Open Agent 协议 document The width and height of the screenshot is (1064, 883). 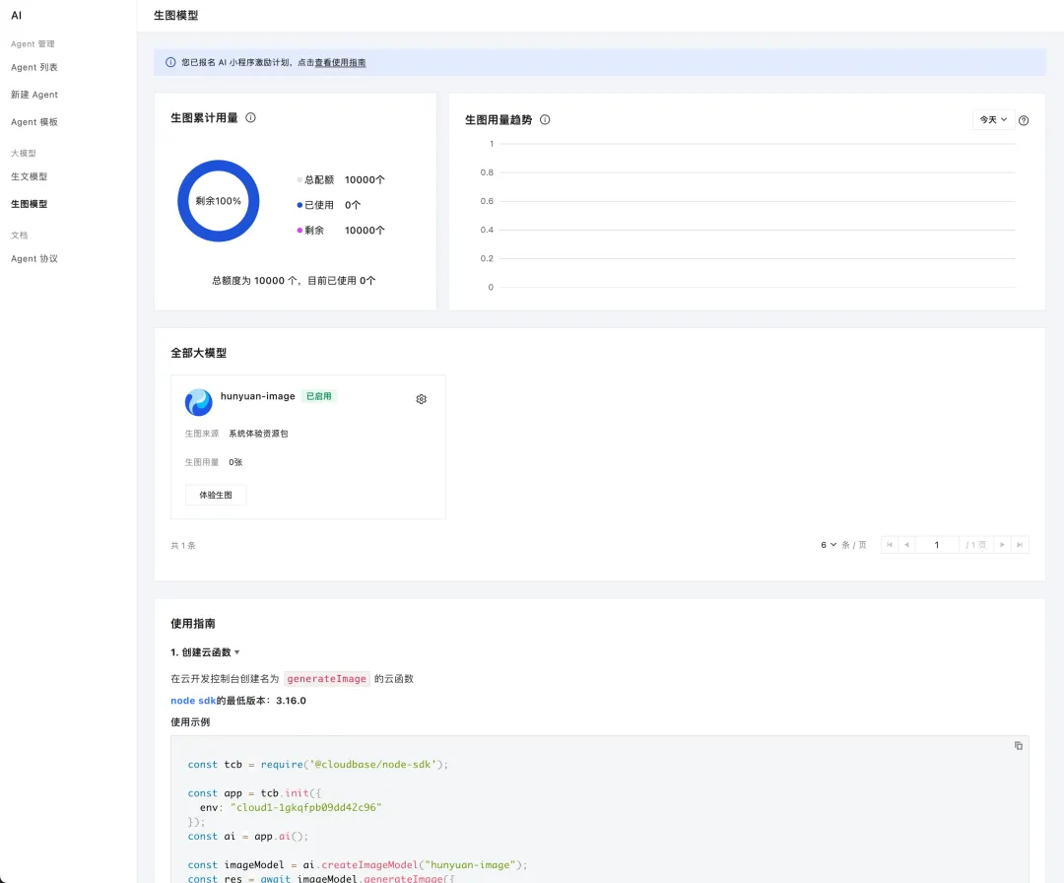coord(34,258)
